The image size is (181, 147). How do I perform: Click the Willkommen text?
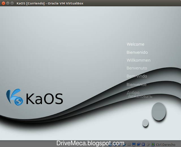click(139, 60)
